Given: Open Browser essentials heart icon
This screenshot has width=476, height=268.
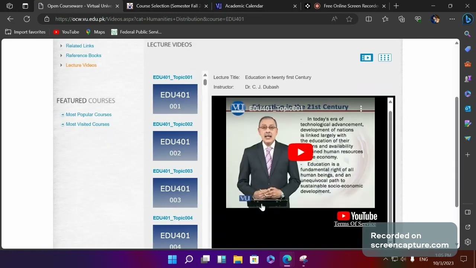Looking at the screenshot, I should pyautogui.click(x=418, y=19).
